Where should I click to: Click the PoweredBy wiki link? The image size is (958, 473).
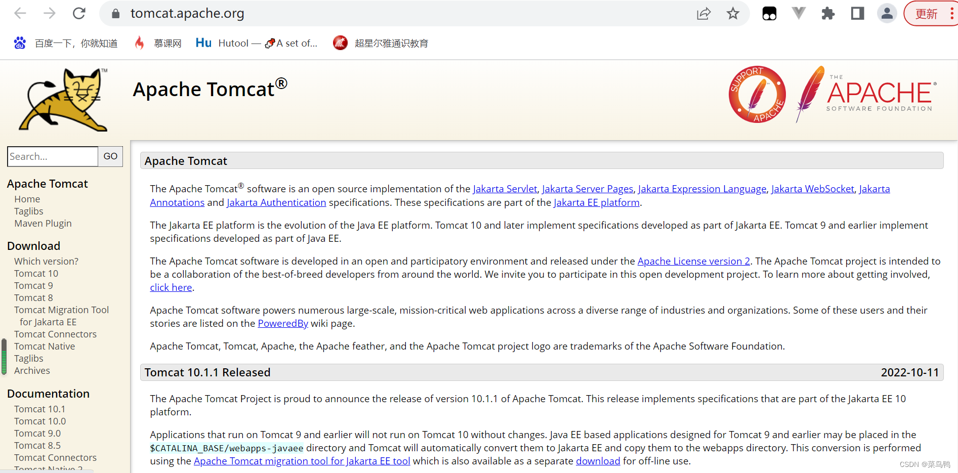[282, 323]
